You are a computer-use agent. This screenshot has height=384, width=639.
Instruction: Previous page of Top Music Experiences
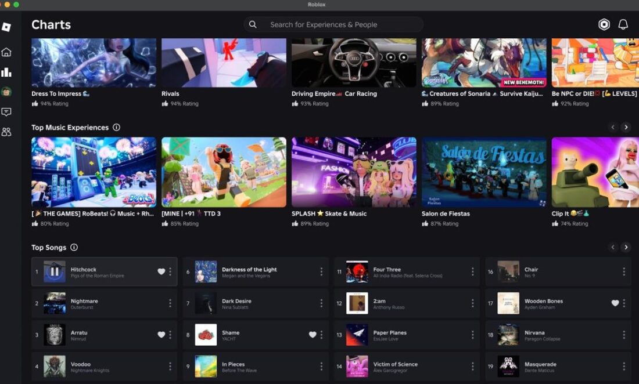613,127
